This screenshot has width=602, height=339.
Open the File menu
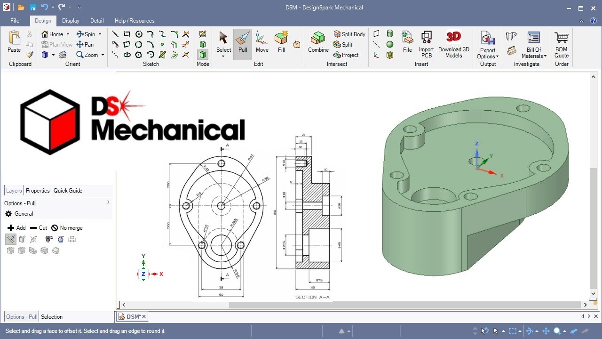(15, 21)
